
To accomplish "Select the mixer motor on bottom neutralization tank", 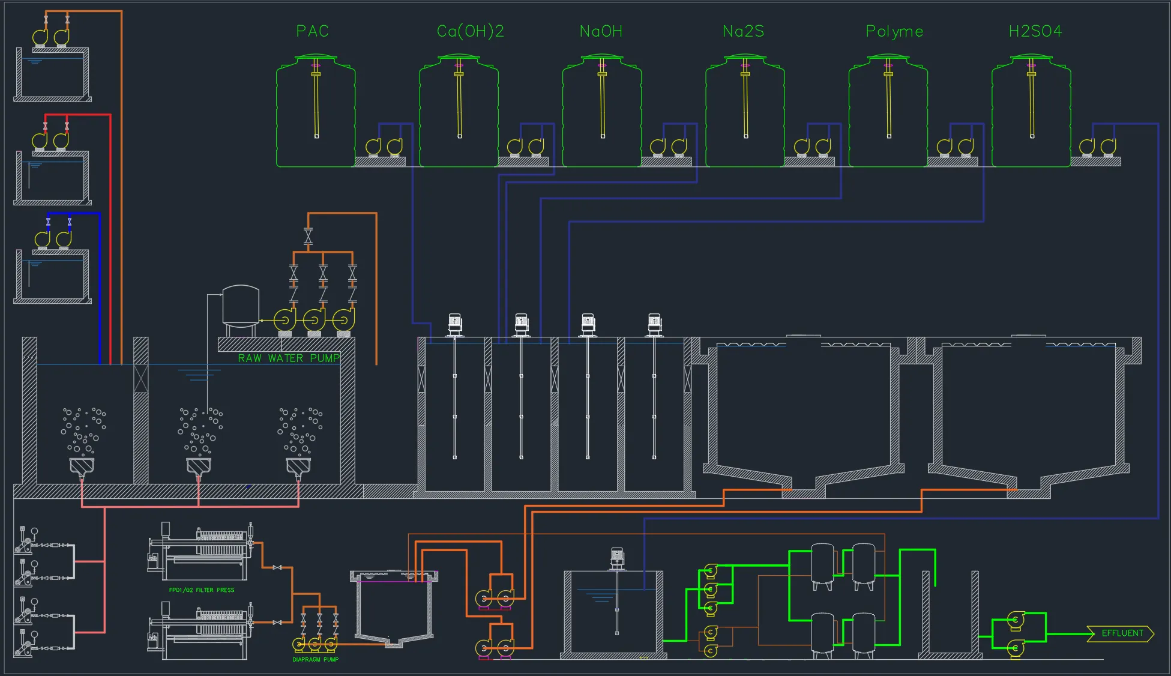I will coord(617,558).
